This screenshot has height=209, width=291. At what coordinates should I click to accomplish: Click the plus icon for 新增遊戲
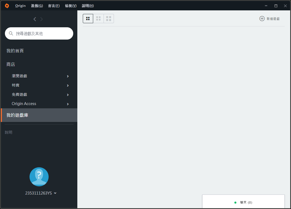pyautogui.click(x=262, y=19)
